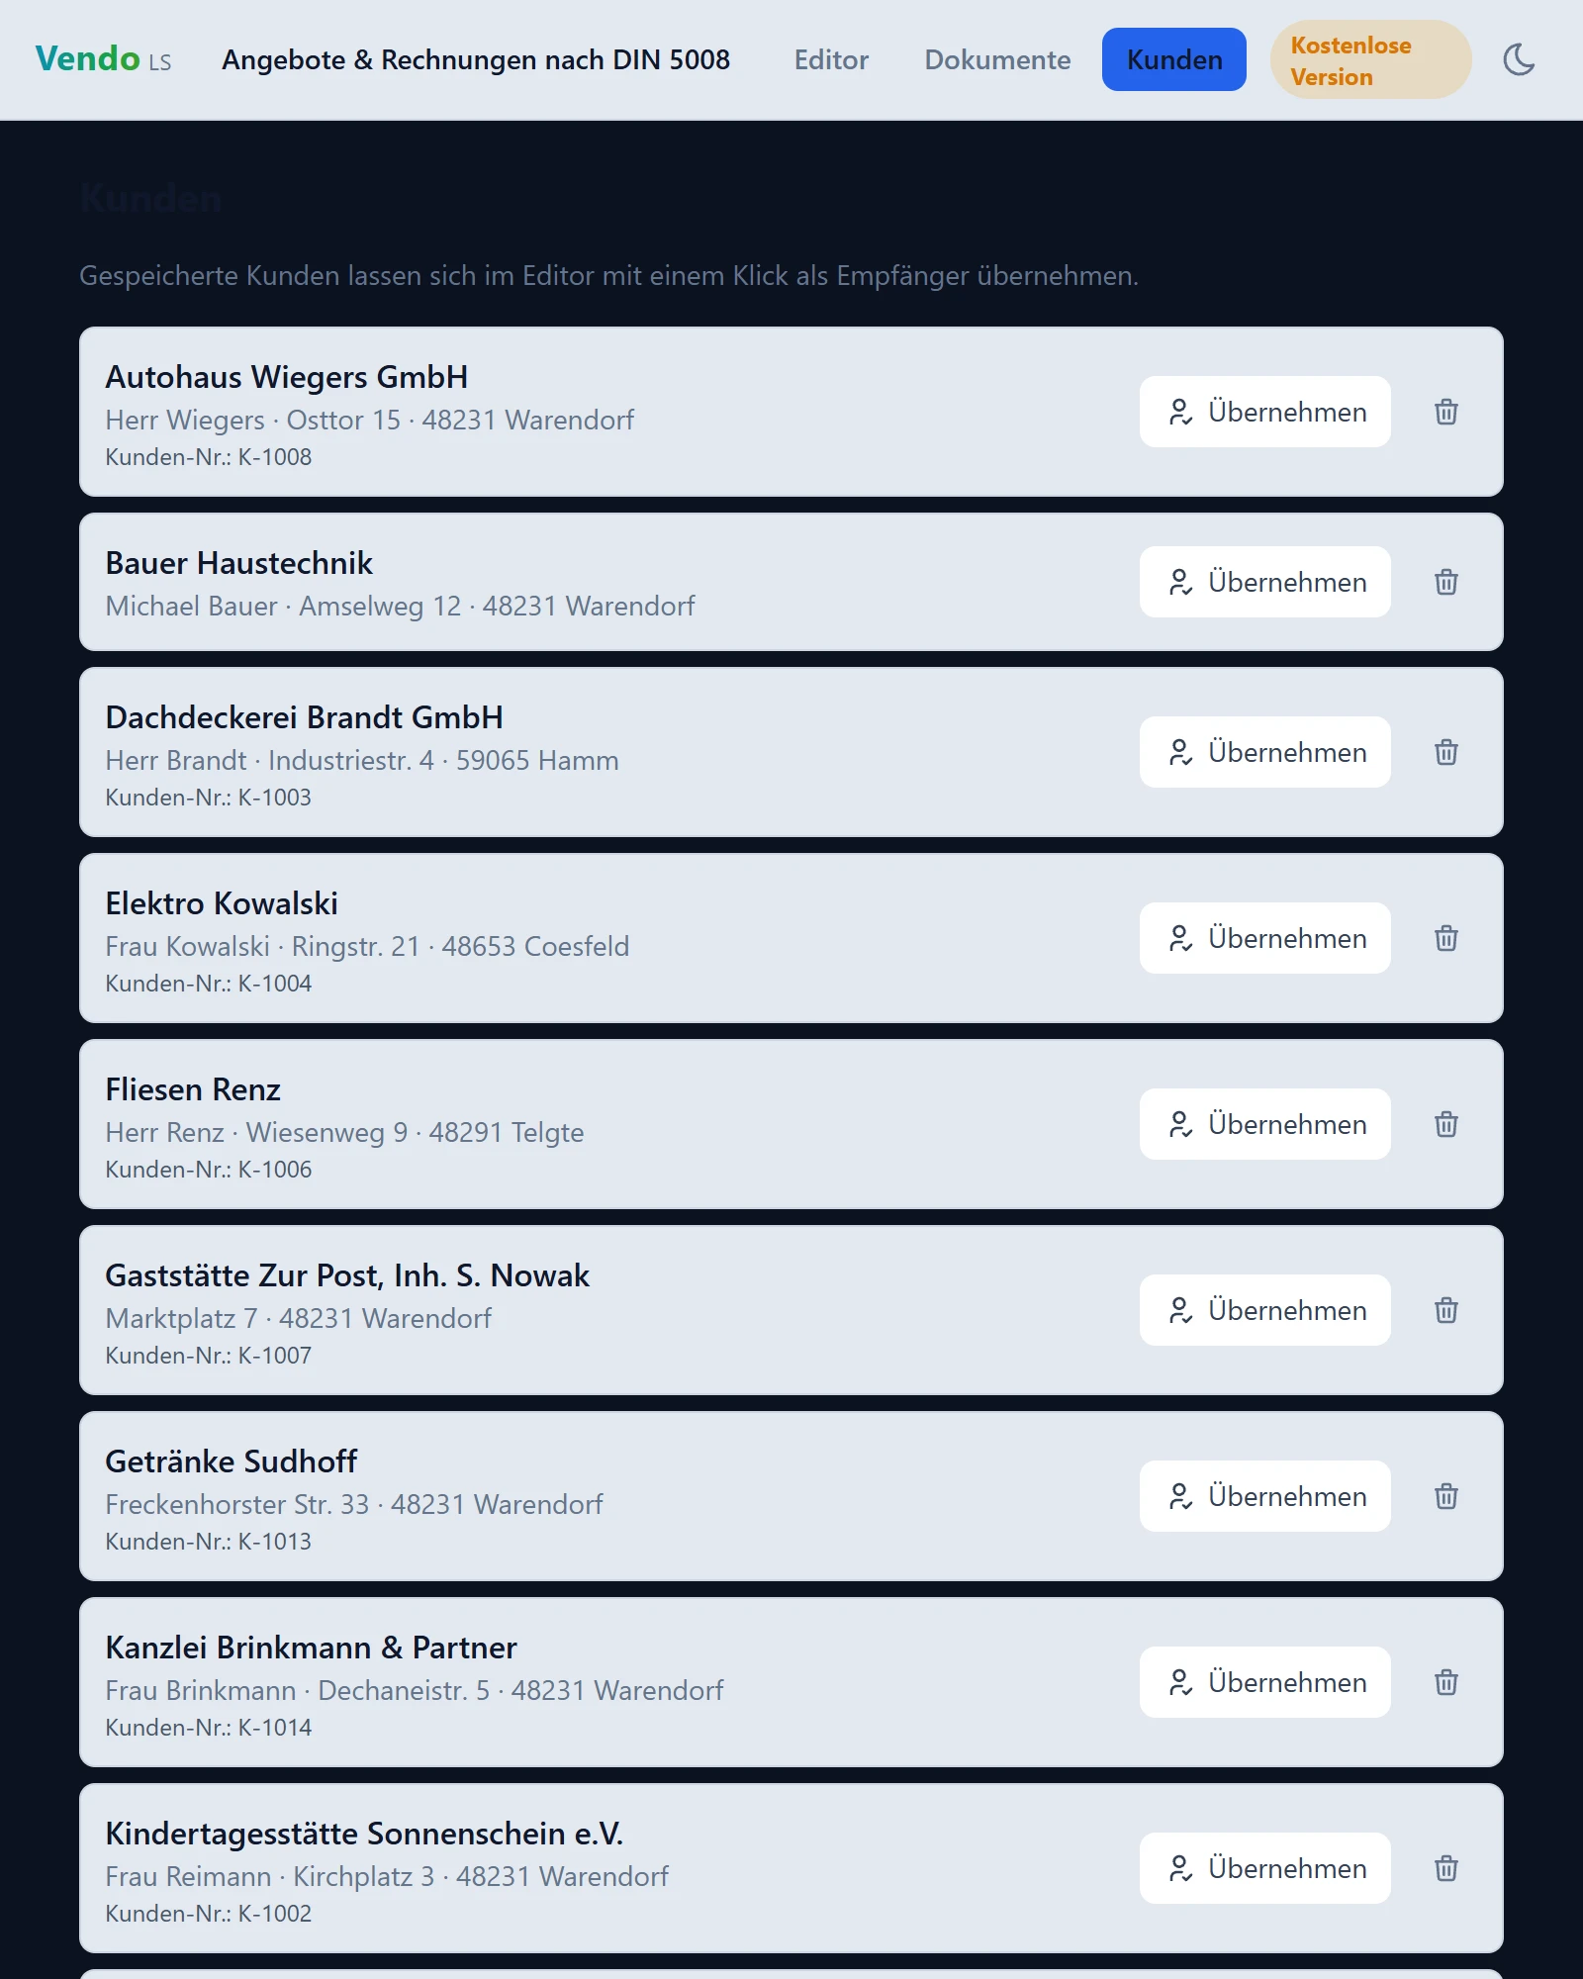Click the Vendo LS logo
The image size is (1583, 1979).
coord(104,59)
